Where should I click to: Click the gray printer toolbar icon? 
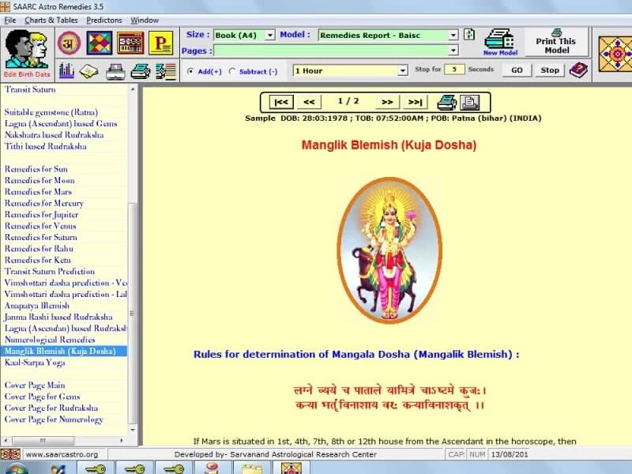click(x=115, y=72)
